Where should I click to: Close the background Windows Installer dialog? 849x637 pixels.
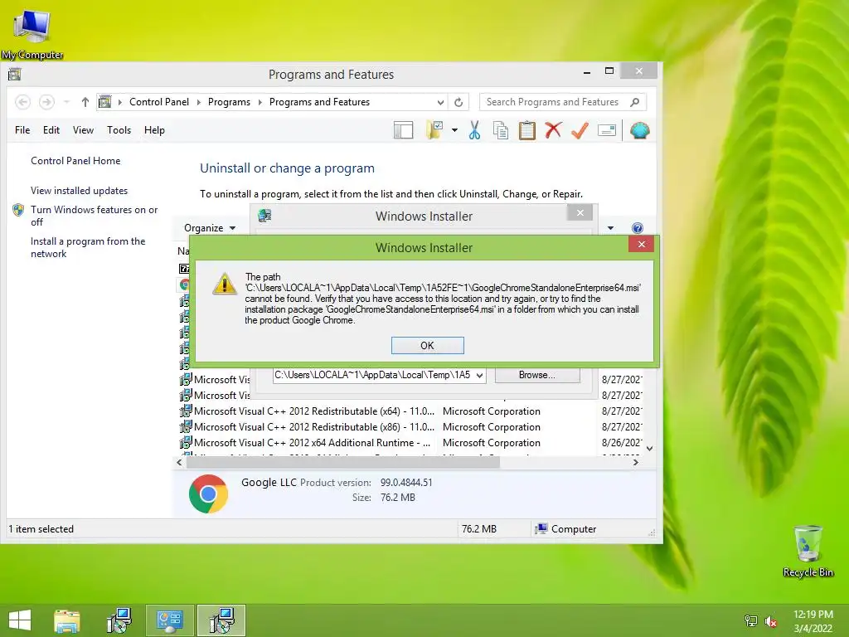[580, 213]
